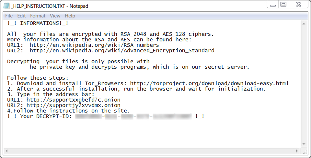
Task: Open the View menu
Action: click(55, 16)
